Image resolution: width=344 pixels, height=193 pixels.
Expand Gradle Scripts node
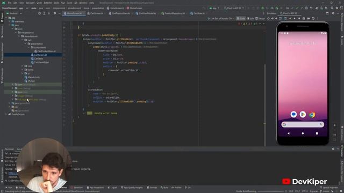6,114
